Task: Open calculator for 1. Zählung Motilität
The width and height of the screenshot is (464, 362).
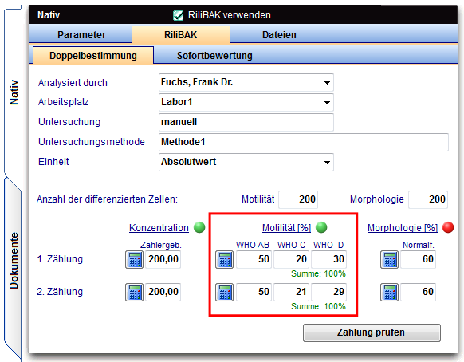Action: (224, 260)
